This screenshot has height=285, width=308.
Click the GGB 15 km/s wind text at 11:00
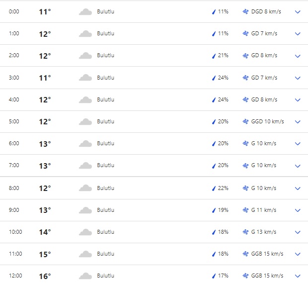click(267, 254)
